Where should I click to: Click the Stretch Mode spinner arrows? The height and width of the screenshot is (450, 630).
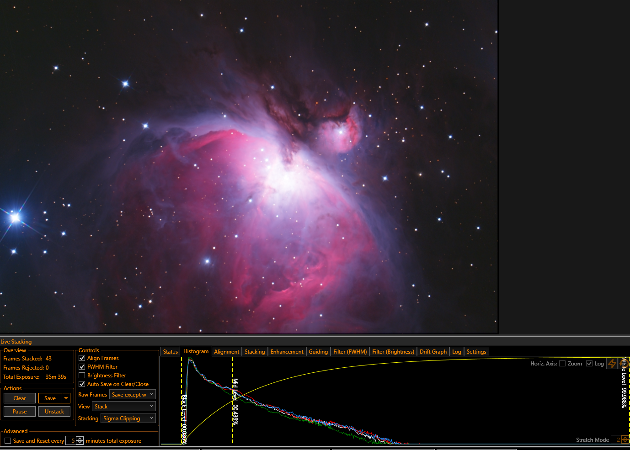tap(625, 440)
